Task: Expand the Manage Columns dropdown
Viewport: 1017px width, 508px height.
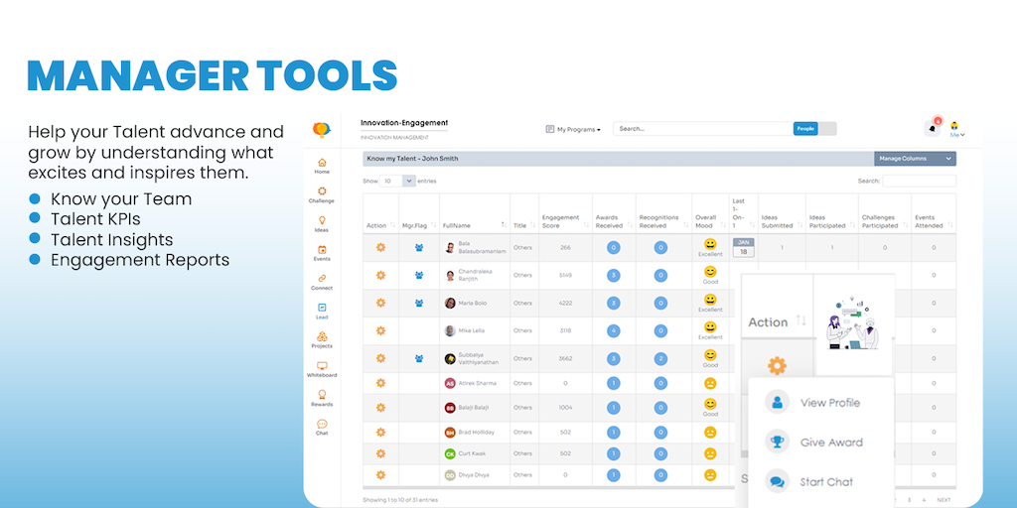Action: [x=915, y=159]
